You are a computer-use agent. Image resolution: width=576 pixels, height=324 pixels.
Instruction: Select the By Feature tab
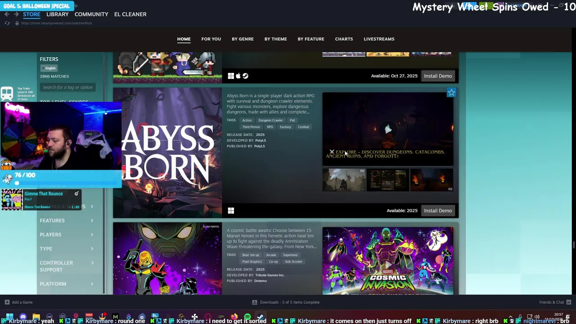click(x=311, y=39)
